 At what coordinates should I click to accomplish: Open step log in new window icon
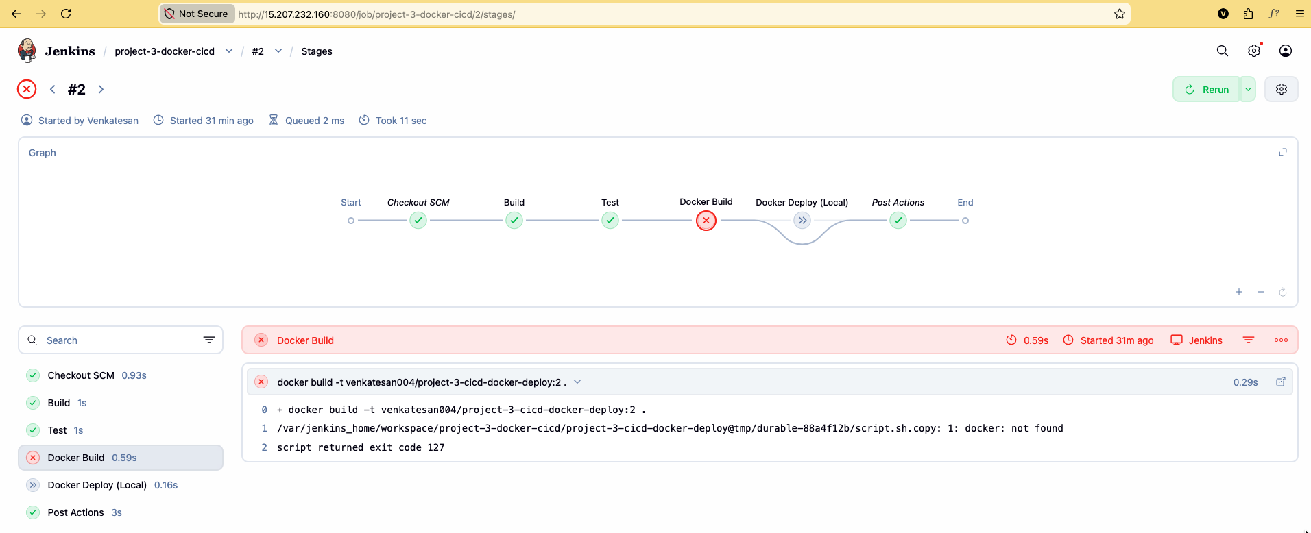[x=1280, y=382]
